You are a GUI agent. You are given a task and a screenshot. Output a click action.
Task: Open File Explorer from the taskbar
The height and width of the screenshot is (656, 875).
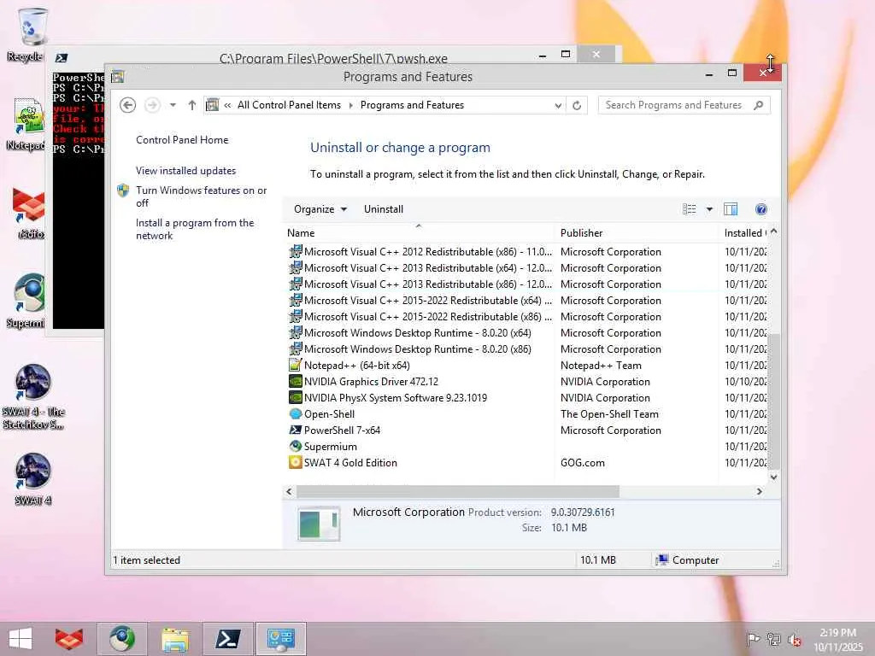[x=174, y=639]
